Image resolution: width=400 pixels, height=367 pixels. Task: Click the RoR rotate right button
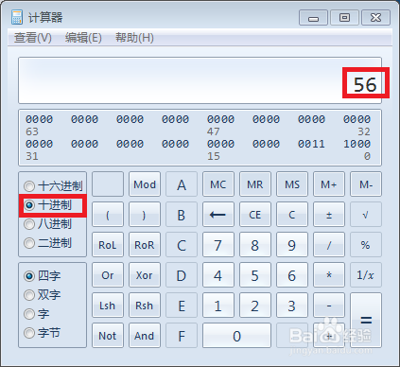[145, 245]
